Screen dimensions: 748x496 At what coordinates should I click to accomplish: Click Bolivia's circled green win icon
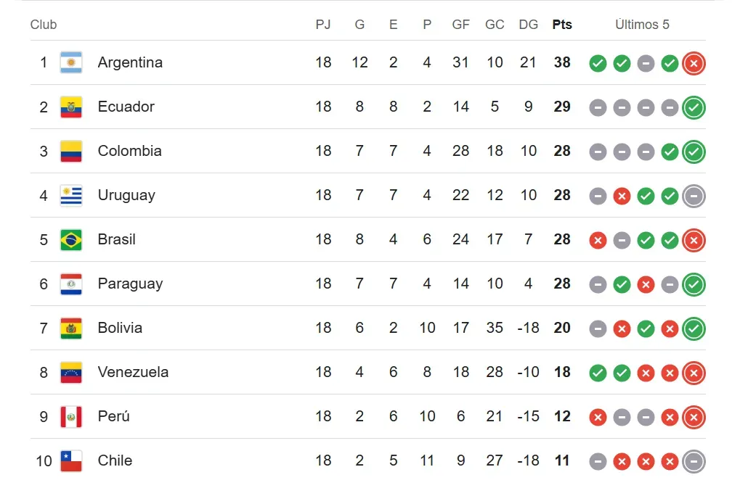(x=694, y=328)
